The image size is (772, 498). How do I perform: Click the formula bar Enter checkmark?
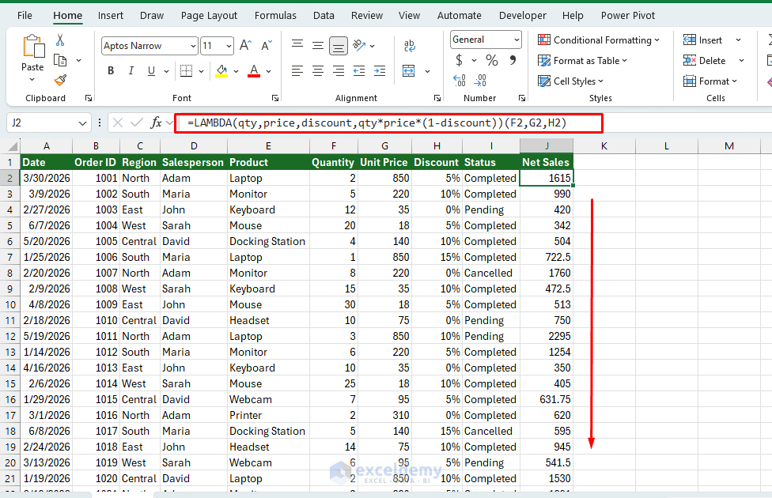coord(137,123)
